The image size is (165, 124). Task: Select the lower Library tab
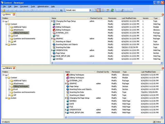[x=9, y=68]
